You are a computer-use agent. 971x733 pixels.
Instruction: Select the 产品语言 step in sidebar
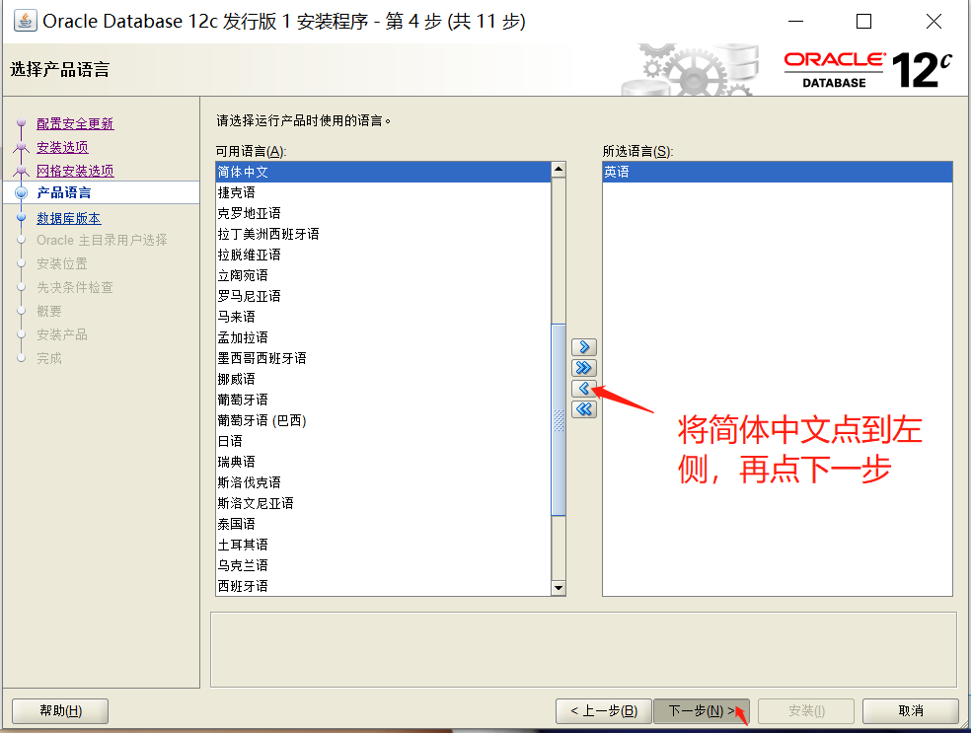click(x=64, y=192)
